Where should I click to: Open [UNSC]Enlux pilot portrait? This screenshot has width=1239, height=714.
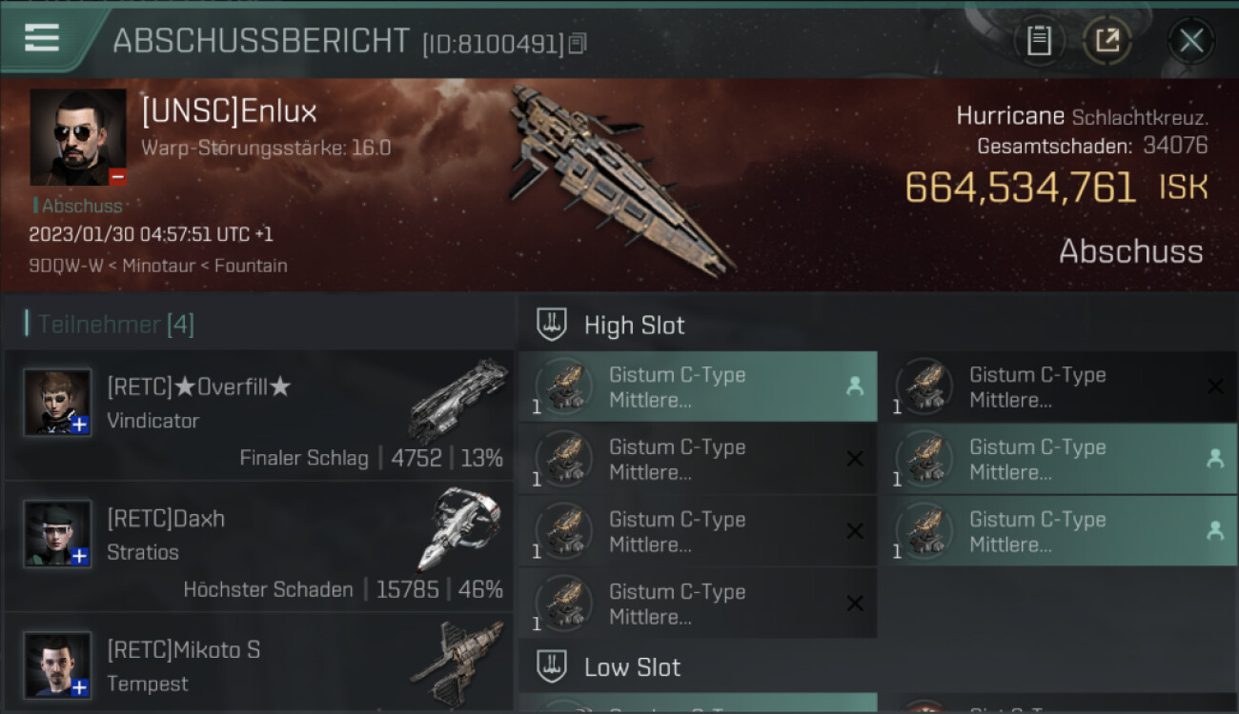78,137
